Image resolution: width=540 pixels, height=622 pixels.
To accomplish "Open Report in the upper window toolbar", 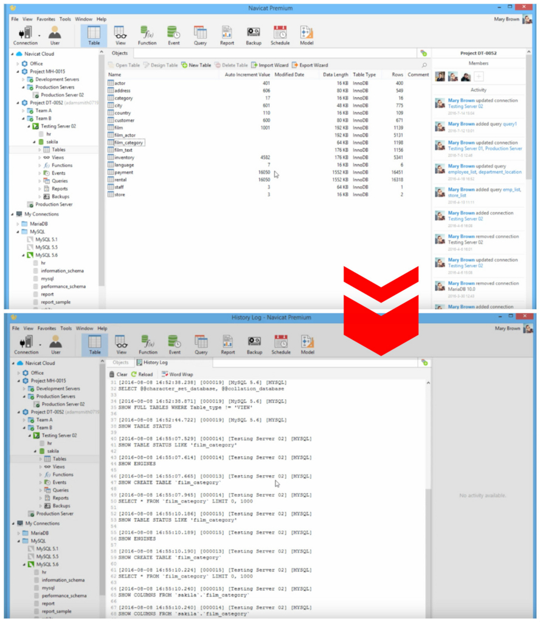I will (227, 35).
